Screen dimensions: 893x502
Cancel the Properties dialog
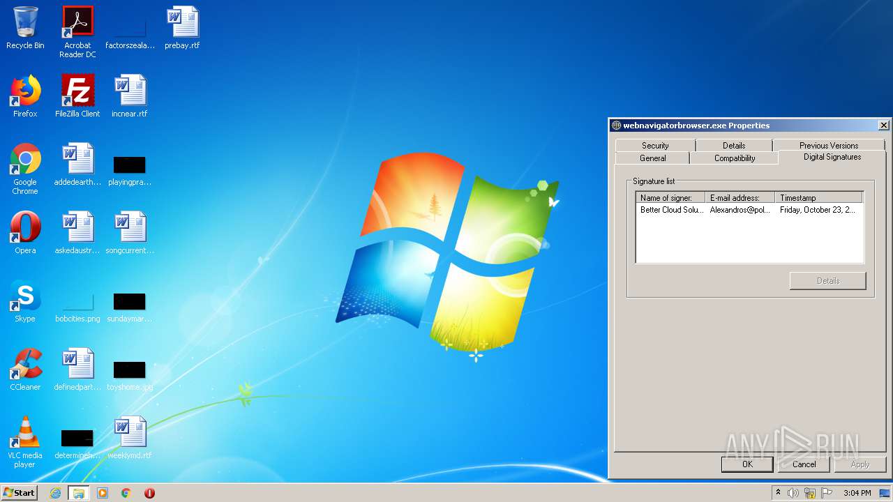pyautogui.click(x=804, y=464)
